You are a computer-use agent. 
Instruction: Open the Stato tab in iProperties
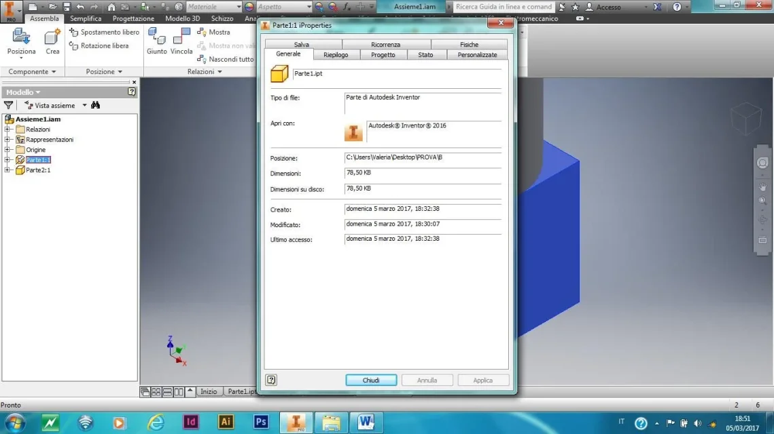[x=425, y=55]
